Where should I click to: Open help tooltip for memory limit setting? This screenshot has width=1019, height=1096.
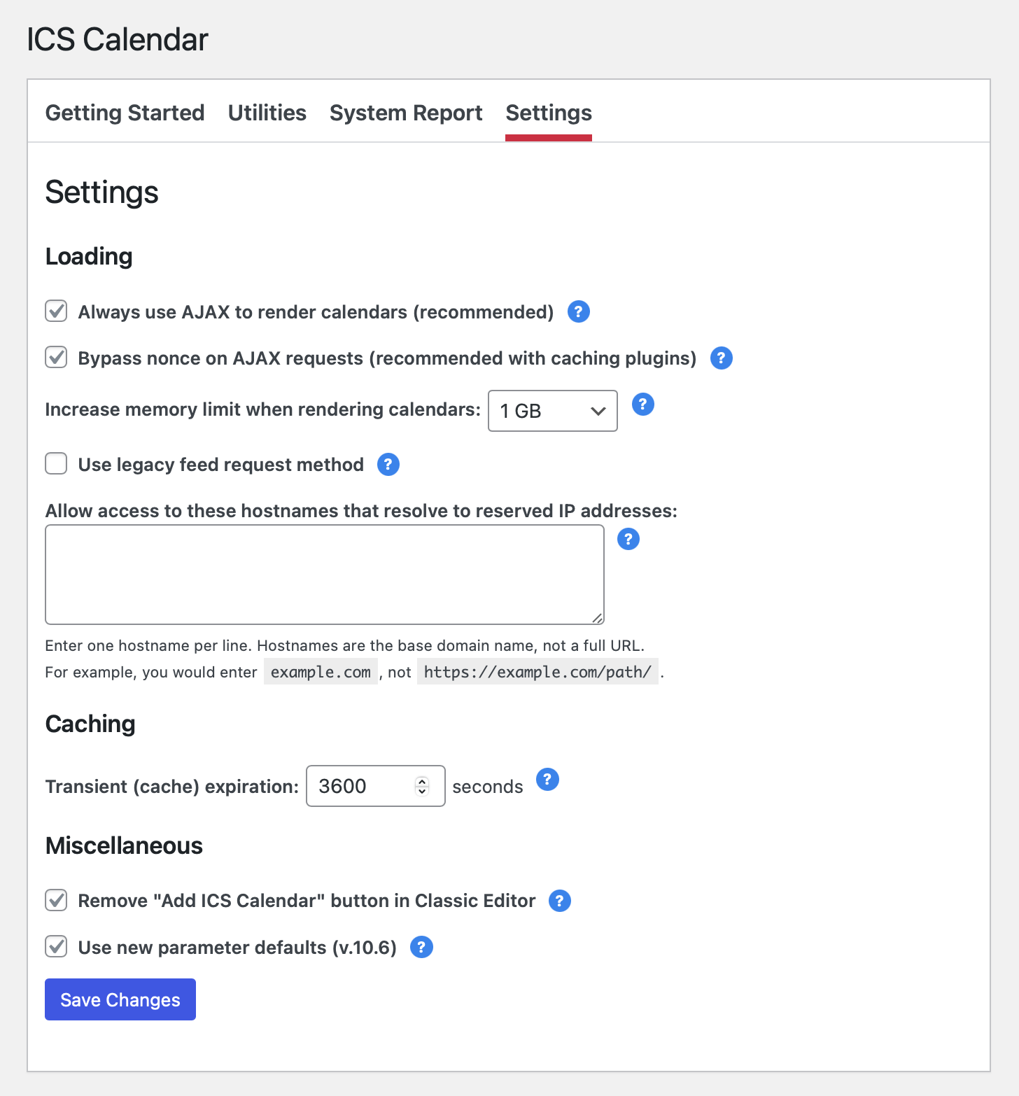pos(642,405)
